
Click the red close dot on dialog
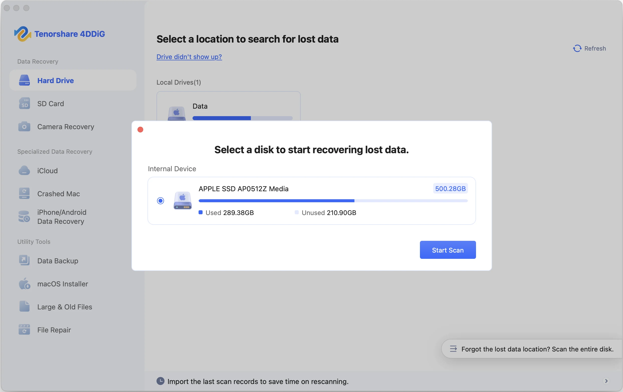[x=140, y=130]
